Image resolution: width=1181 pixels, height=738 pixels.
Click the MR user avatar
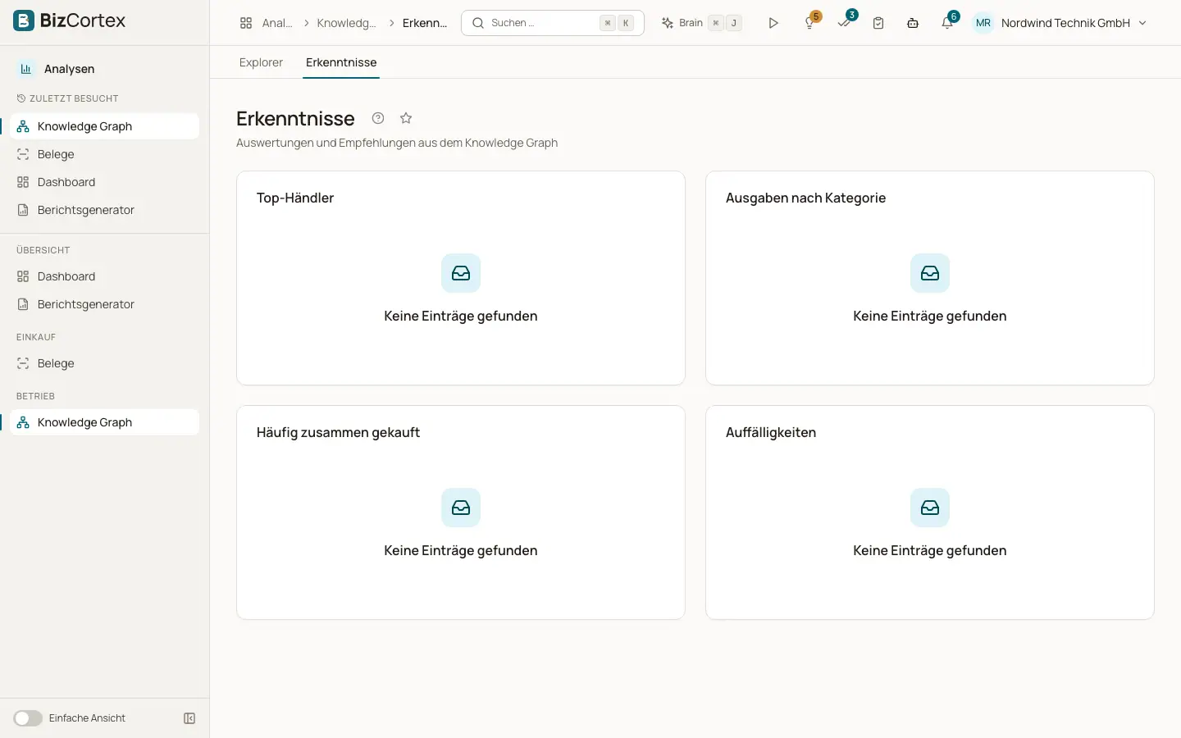[x=983, y=23]
